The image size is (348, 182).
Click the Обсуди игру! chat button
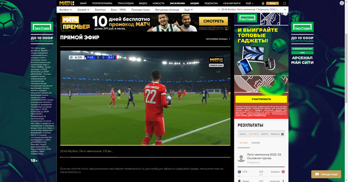[326, 174]
